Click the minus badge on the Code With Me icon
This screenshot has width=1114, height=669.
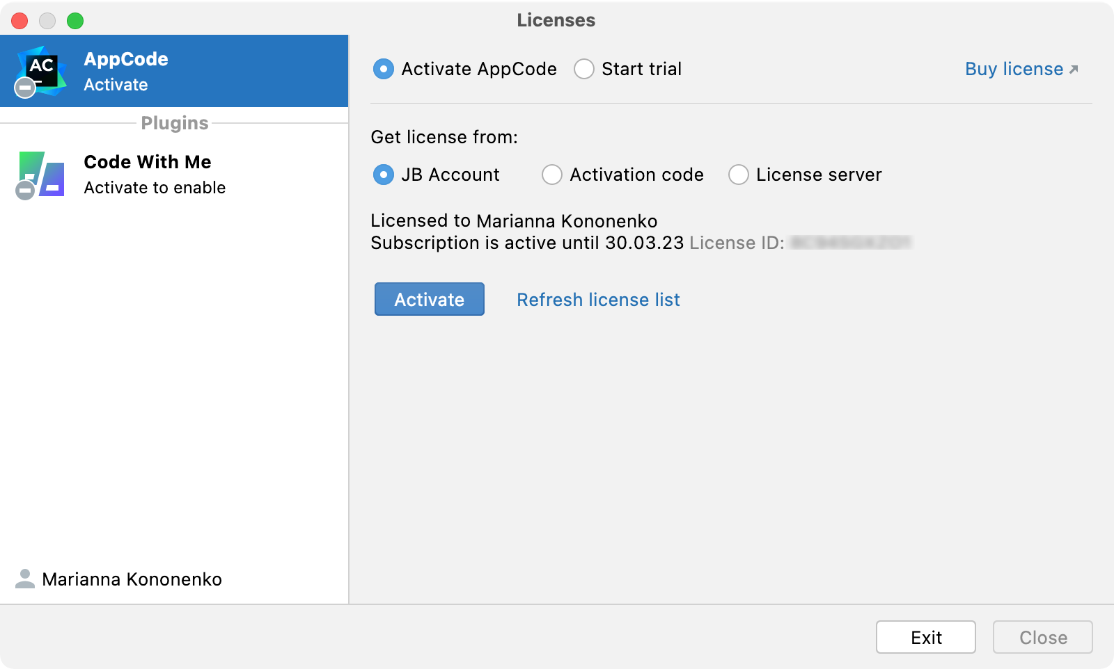(26, 191)
